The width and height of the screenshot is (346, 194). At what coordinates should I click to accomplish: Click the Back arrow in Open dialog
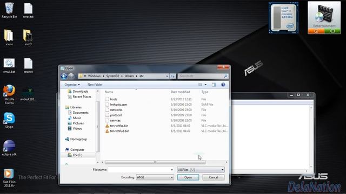64,76
